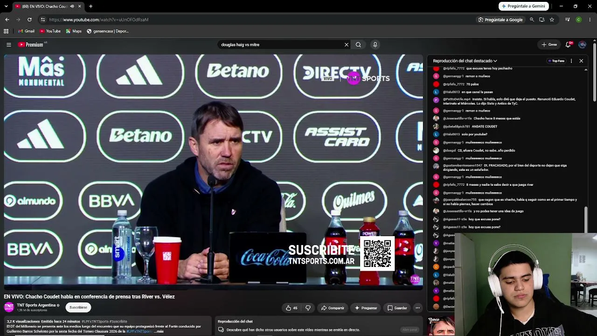
Task: Open the YouTube account avatar menu
Action: click(582, 45)
